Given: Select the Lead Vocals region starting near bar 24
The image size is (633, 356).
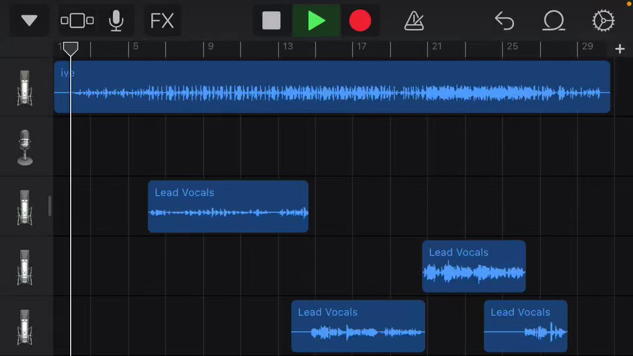Looking at the screenshot, I should tap(525, 326).
